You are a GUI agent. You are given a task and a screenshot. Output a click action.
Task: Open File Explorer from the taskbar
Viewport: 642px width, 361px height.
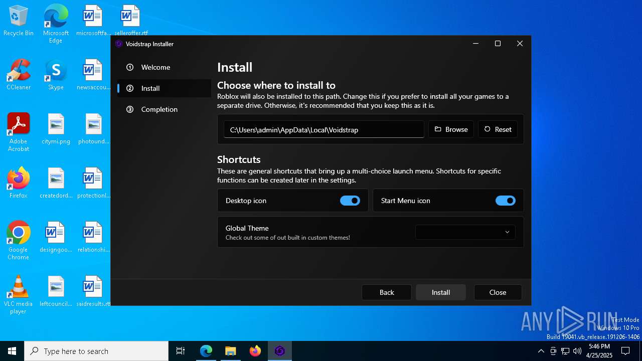point(230,351)
